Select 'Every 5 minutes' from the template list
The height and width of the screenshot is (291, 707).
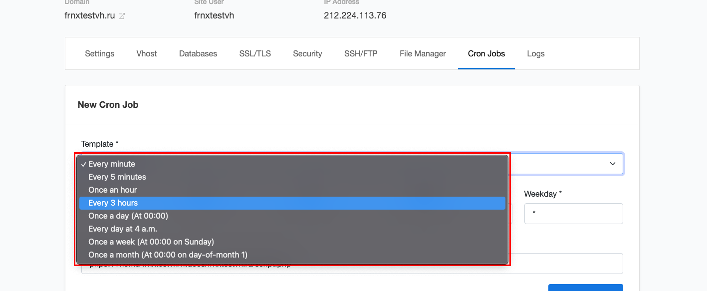292,177
